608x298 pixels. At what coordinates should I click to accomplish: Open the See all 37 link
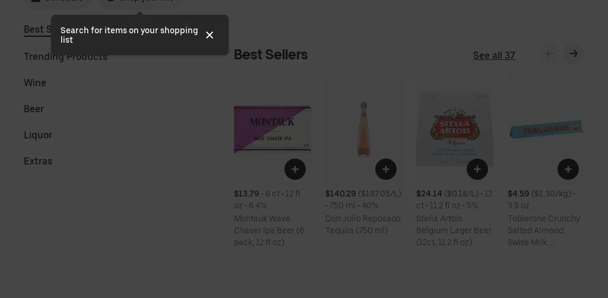(x=494, y=55)
